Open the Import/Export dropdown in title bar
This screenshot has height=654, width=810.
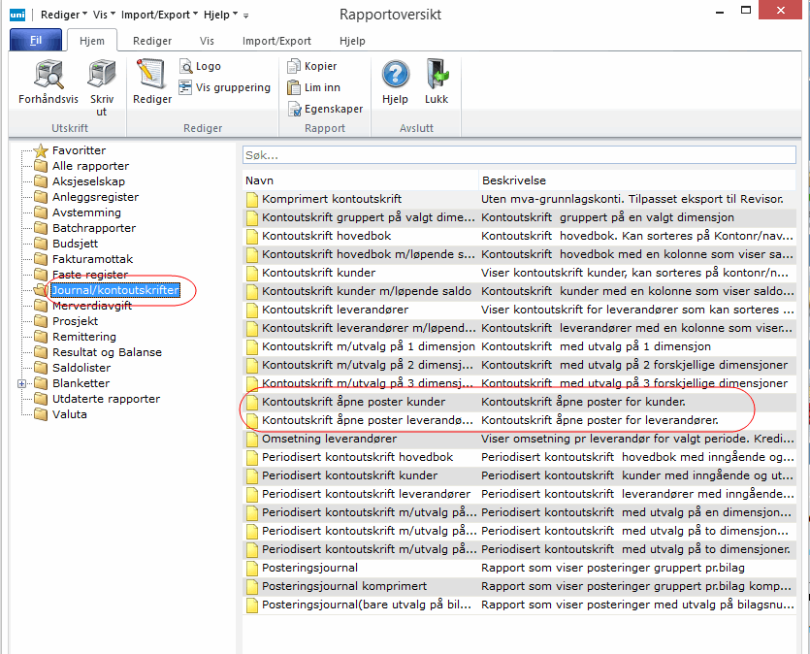[x=164, y=15]
